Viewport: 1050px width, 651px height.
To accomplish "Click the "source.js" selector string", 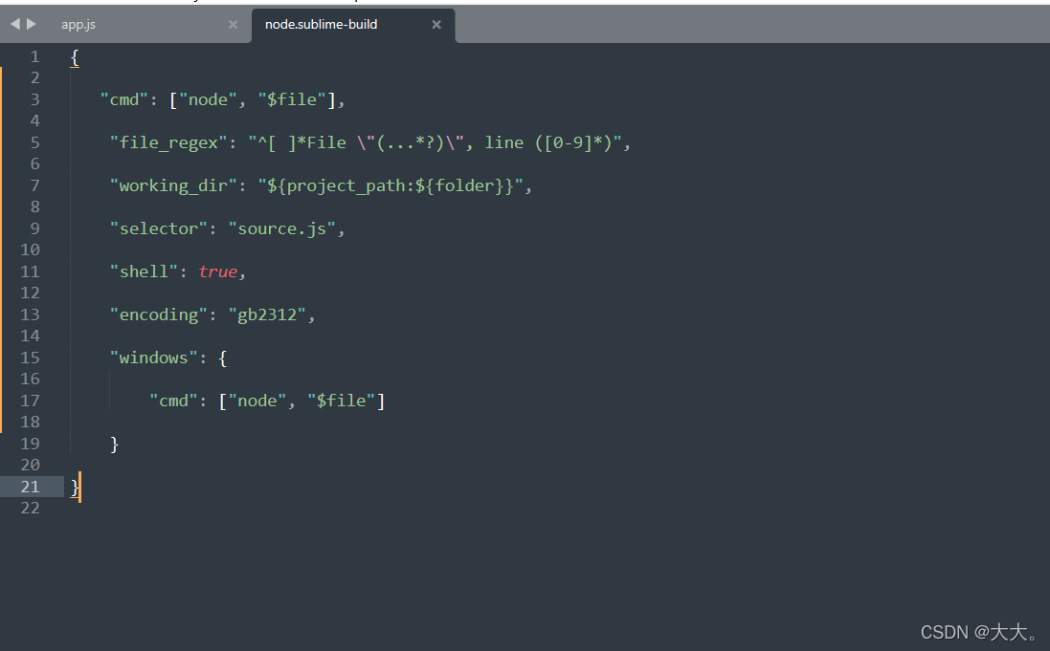I will pyautogui.click(x=282, y=228).
